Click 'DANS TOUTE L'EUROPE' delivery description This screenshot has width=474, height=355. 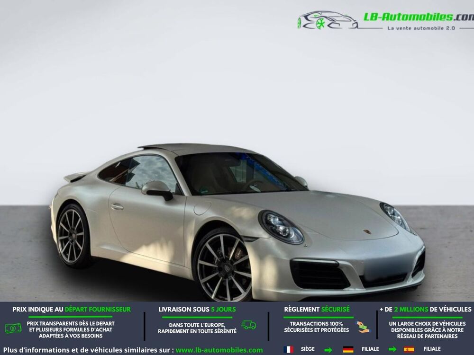pos(197,328)
